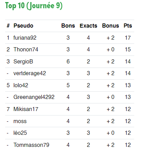Open the Tommasson79 entry
148x161 pixels.
click(31, 145)
